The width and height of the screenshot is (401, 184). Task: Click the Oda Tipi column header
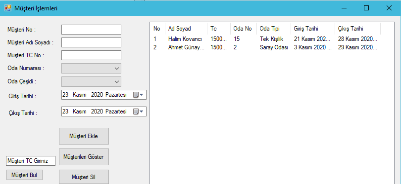(x=274, y=29)
